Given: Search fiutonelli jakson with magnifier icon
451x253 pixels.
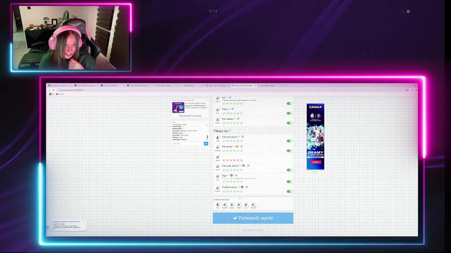Looking at the screenshot, I should 239,136.
